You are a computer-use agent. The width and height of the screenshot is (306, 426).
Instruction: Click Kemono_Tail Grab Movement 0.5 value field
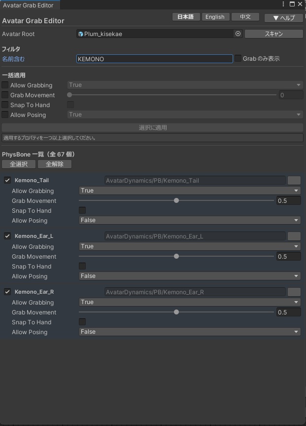pos(289,201)
